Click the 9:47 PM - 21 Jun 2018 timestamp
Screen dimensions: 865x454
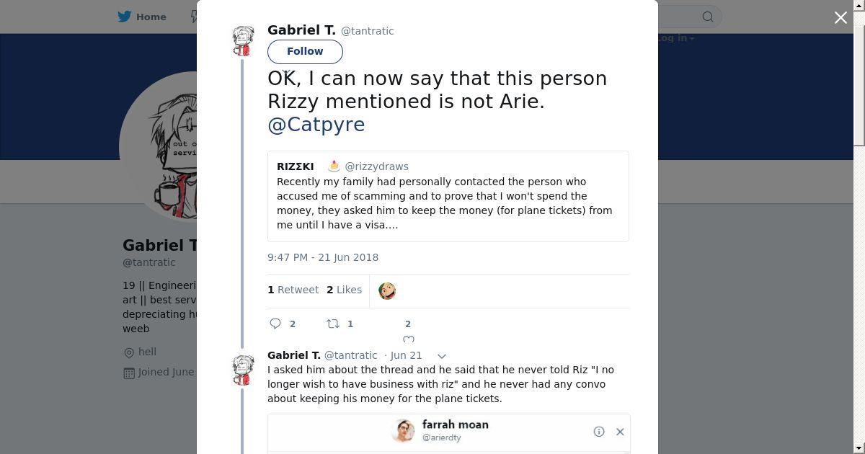click(323, 257)
